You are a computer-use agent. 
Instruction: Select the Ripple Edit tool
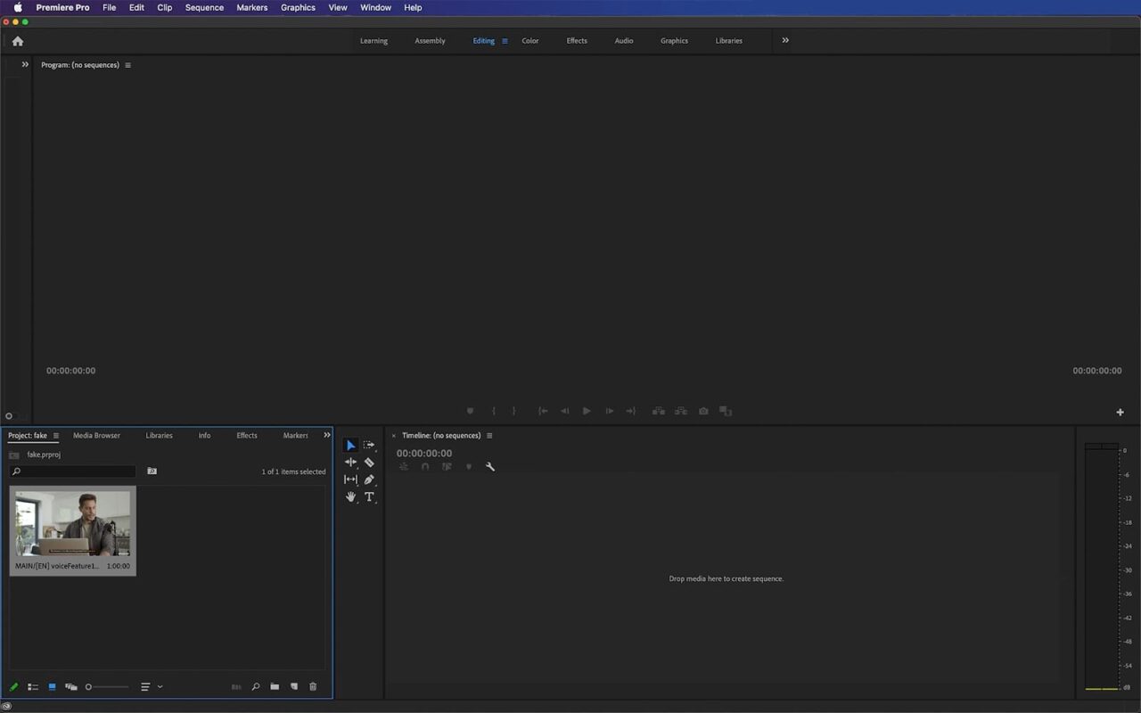click(350, 462)
